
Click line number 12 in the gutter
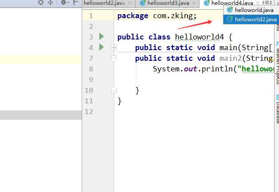pos(89,112)
